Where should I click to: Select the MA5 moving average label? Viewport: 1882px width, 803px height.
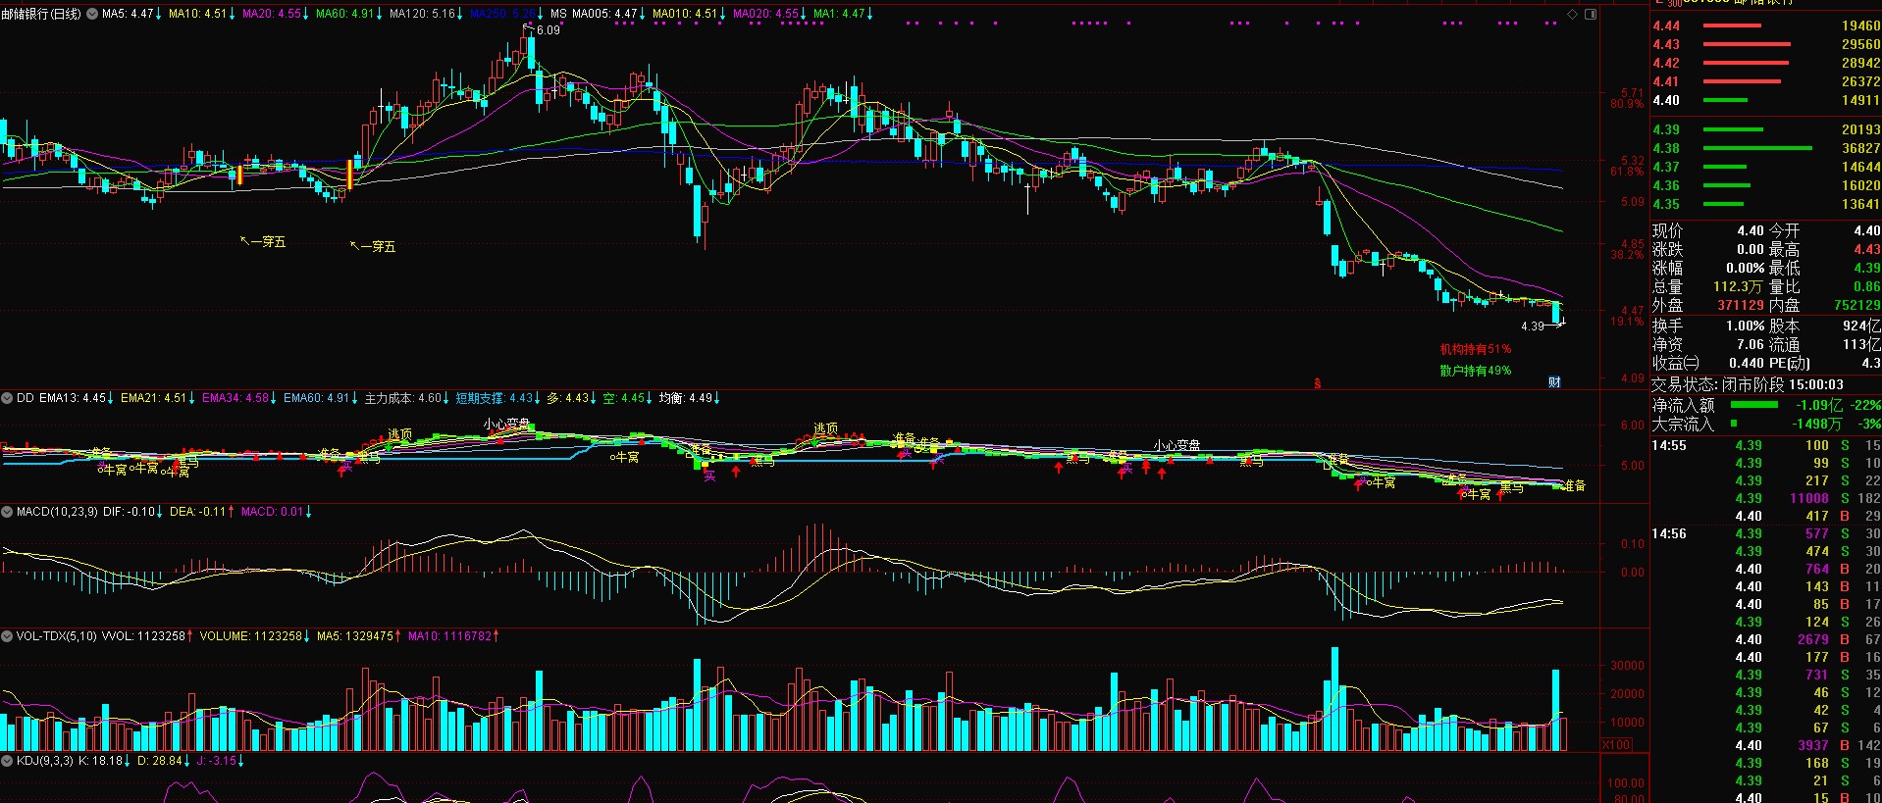click(x=129, y=14)
